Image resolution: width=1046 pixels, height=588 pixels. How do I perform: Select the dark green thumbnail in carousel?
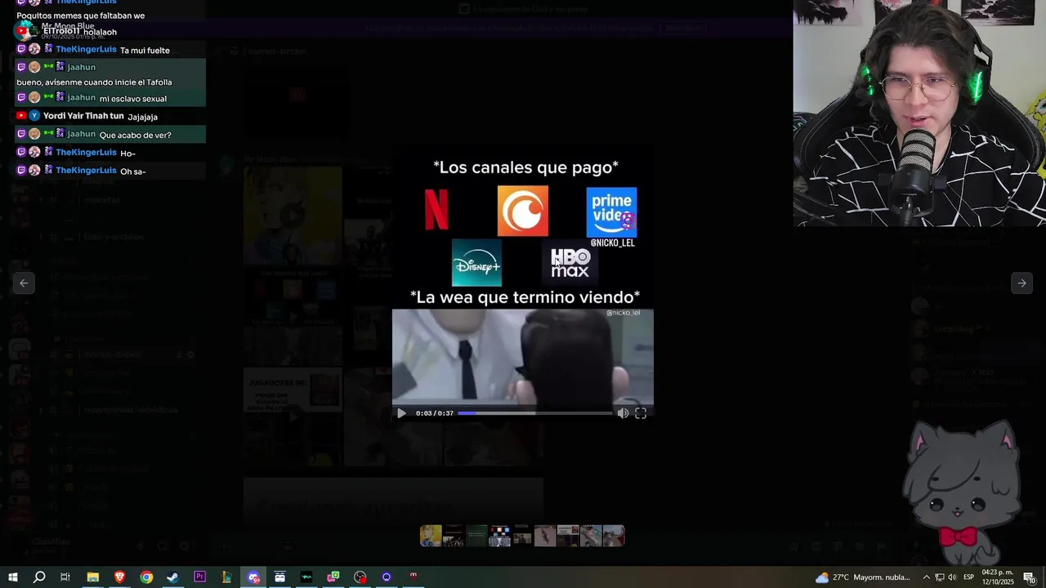[476, 536]
